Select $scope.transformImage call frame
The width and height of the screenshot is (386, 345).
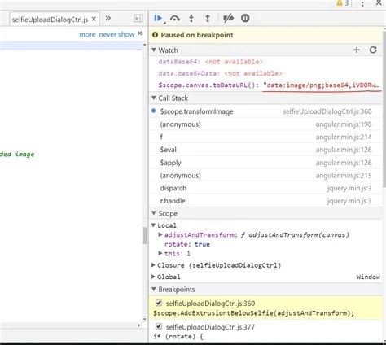tap(265, 111)
